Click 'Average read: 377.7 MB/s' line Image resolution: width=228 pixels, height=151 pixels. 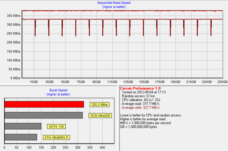click(141, 104)
